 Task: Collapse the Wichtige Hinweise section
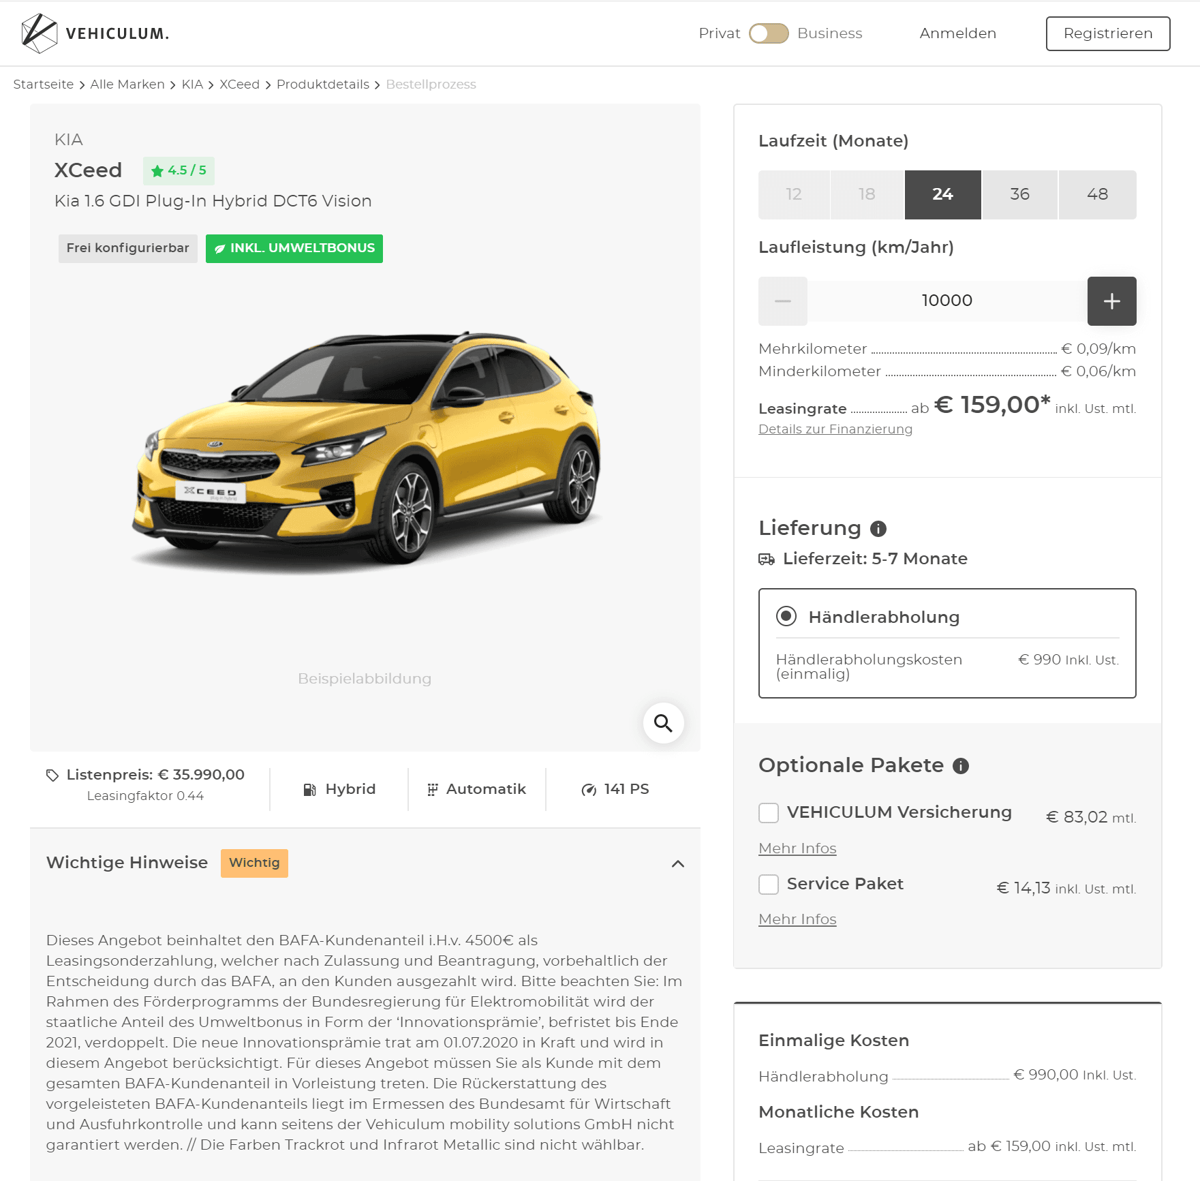677,863
